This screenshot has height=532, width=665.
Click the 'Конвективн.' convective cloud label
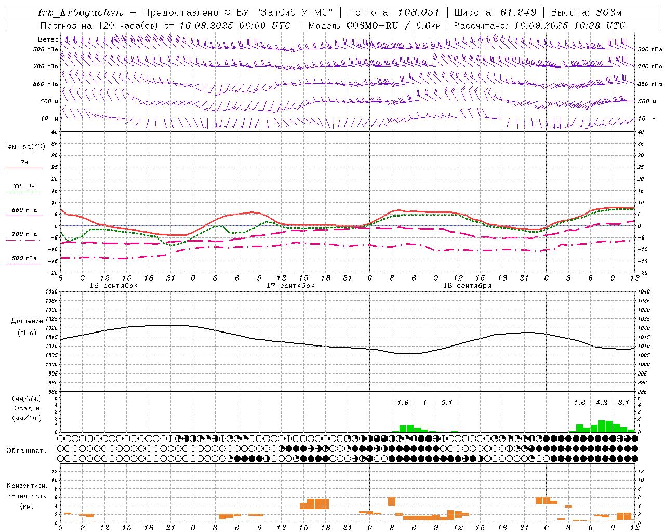[26, 486]
